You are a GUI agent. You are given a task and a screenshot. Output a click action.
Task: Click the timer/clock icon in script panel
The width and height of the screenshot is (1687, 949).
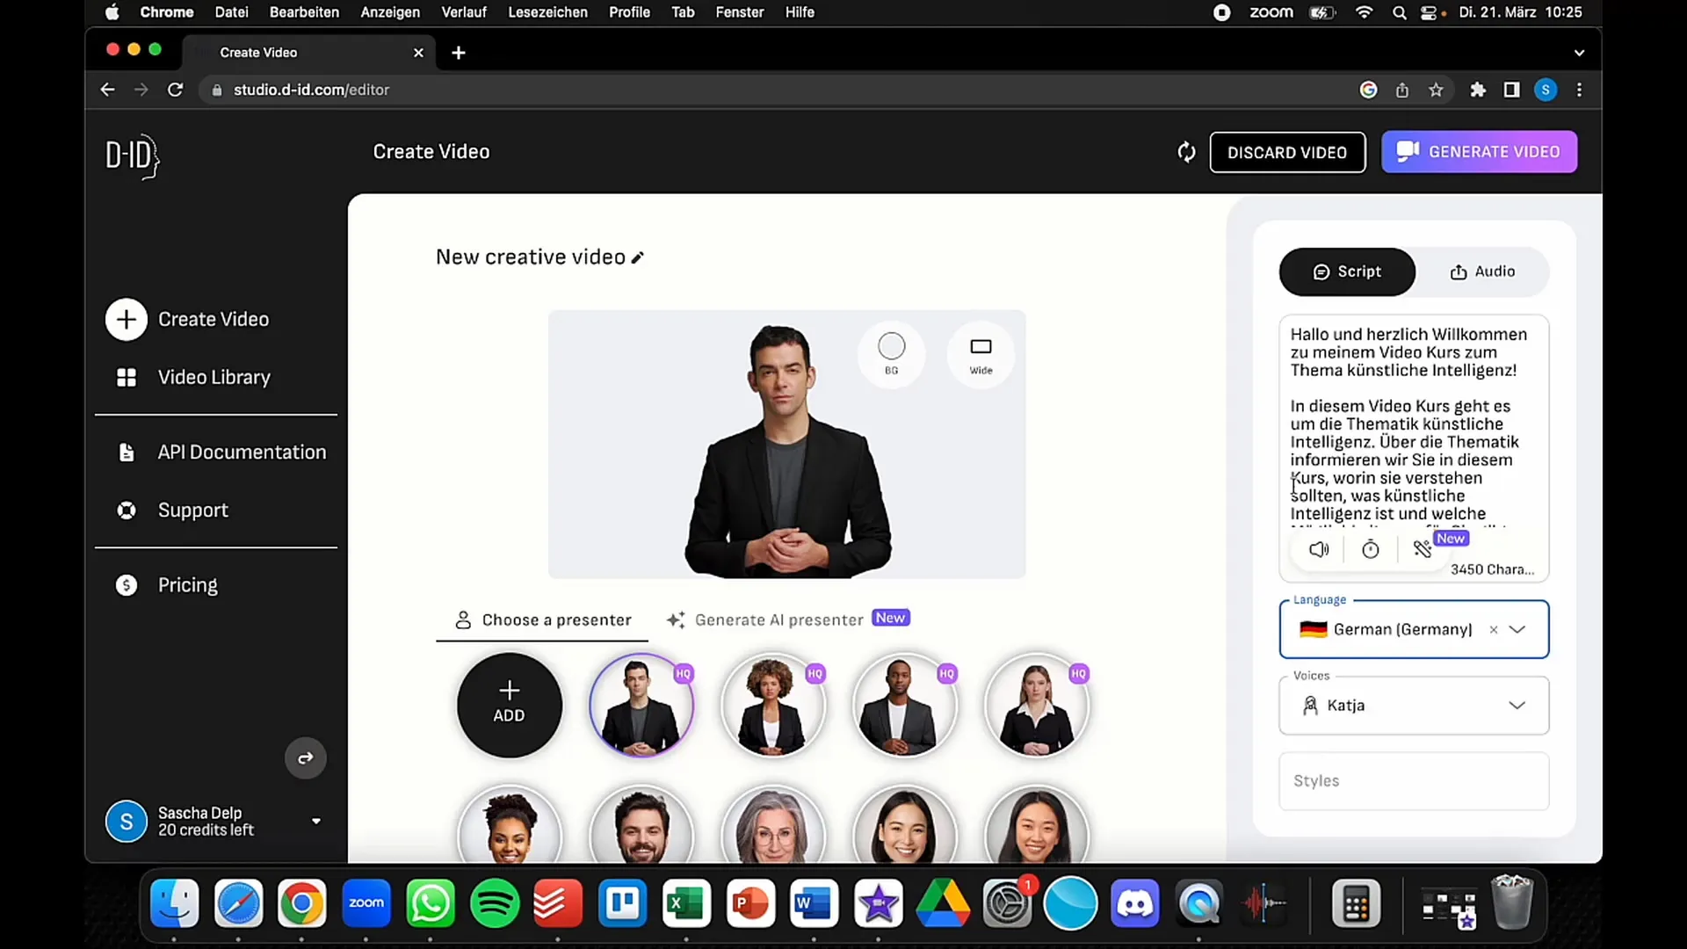[x=1371, y=548]
